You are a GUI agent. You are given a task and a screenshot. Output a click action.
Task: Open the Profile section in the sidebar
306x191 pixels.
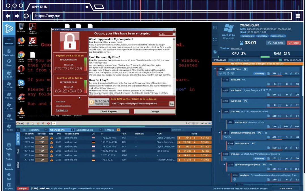[8, 146]
